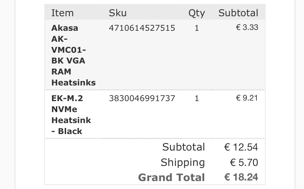
Task: Click SKU 3830046991737
Action: tap(142, 98)
